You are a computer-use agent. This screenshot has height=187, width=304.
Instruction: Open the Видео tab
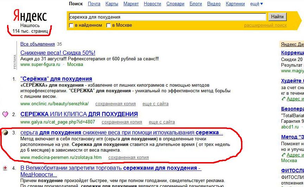click(x=214, y=4)
